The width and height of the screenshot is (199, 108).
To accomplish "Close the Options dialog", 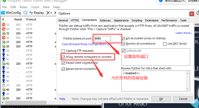I will pyautogui.click(x=192, y=14).
